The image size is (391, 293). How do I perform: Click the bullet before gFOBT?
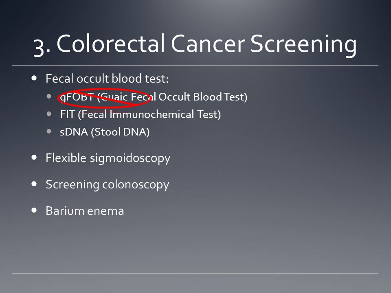pyautogui.click(x=49, y=96)
